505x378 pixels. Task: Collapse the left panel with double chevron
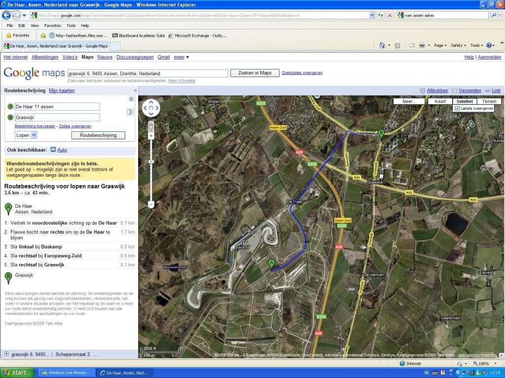(135, 91)
